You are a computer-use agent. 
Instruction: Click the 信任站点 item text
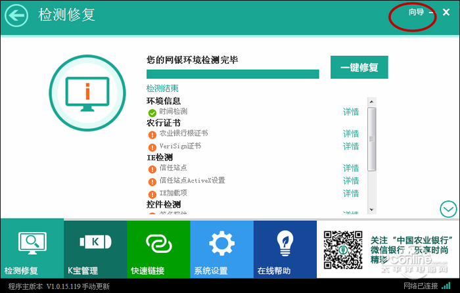pos(173,168)
